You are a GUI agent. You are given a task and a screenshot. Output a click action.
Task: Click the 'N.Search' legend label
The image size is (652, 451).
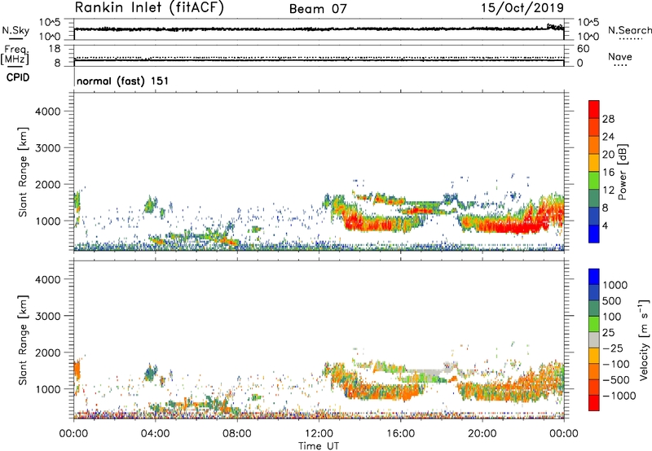pos(629,30)
